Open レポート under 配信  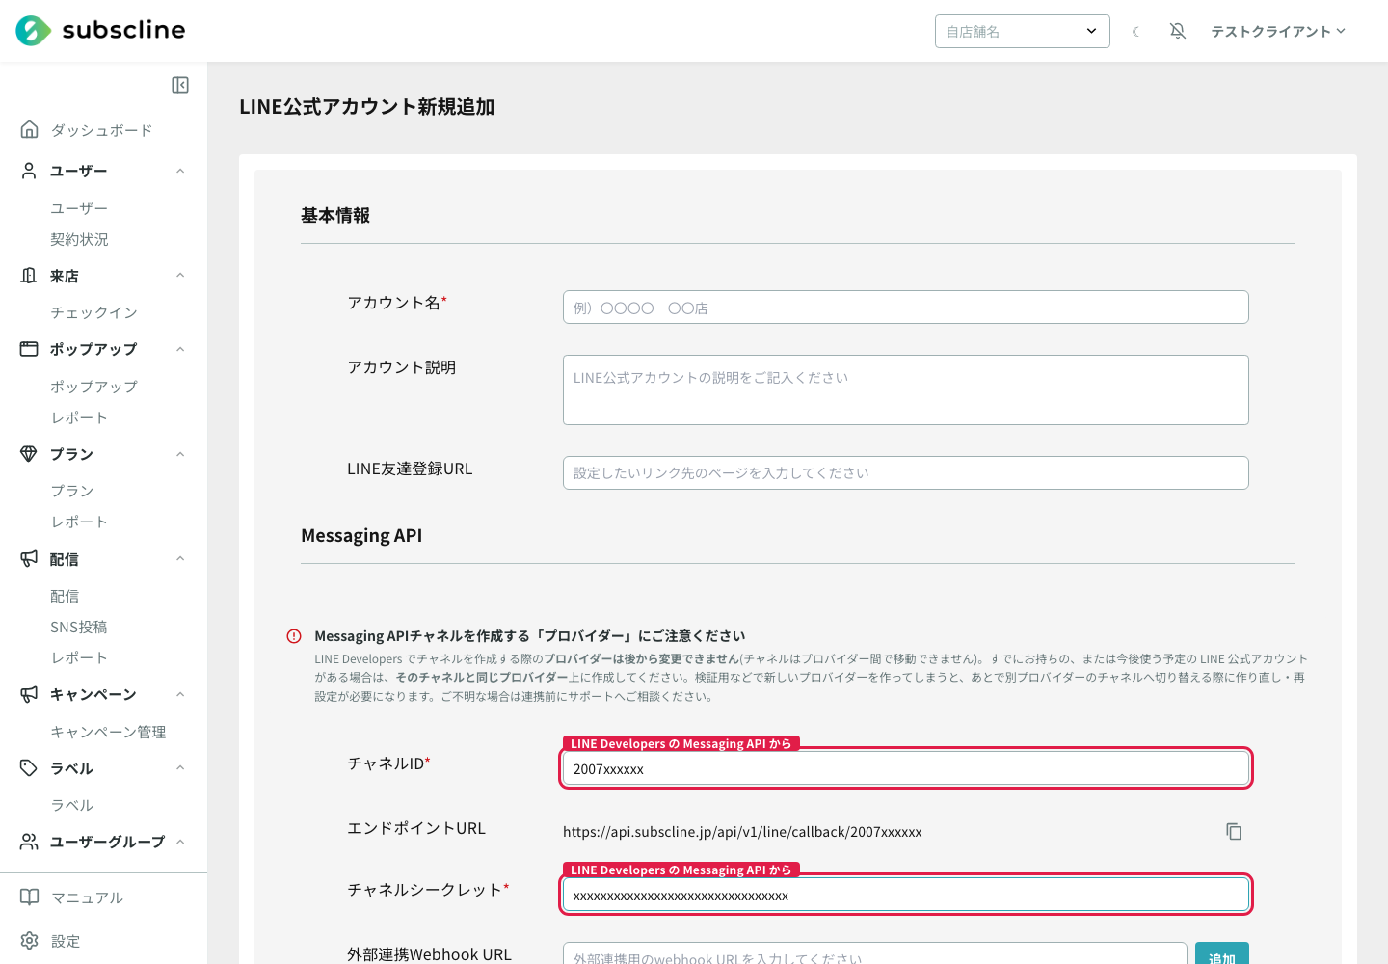coord(79,657)
